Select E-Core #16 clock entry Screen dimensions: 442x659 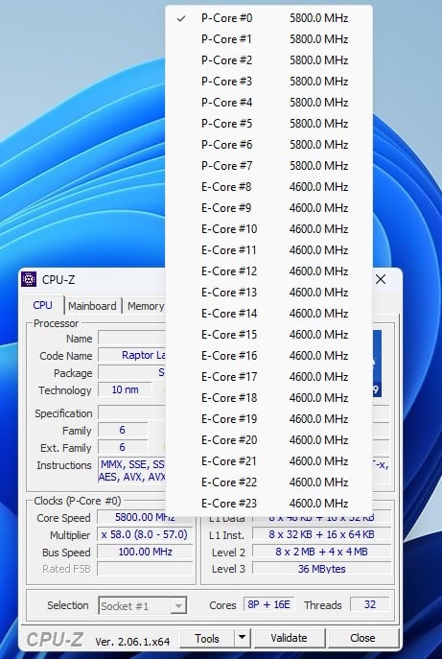[268, 356]
